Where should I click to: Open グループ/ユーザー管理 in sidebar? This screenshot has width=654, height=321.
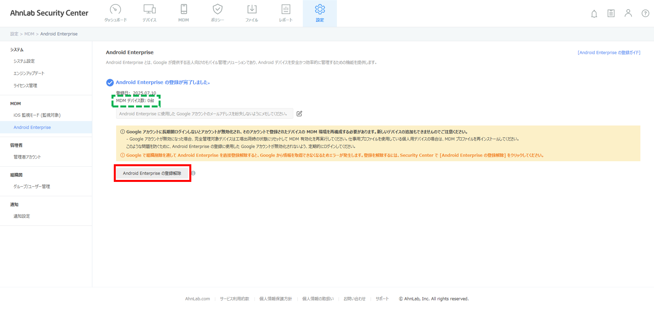[32, 186]
